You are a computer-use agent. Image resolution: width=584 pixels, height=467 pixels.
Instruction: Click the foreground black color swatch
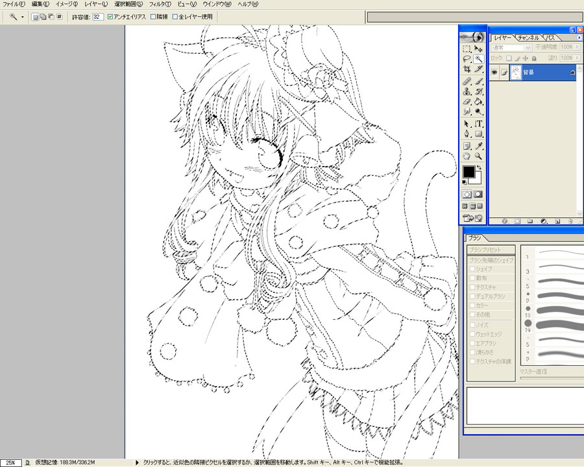point(468,171)
